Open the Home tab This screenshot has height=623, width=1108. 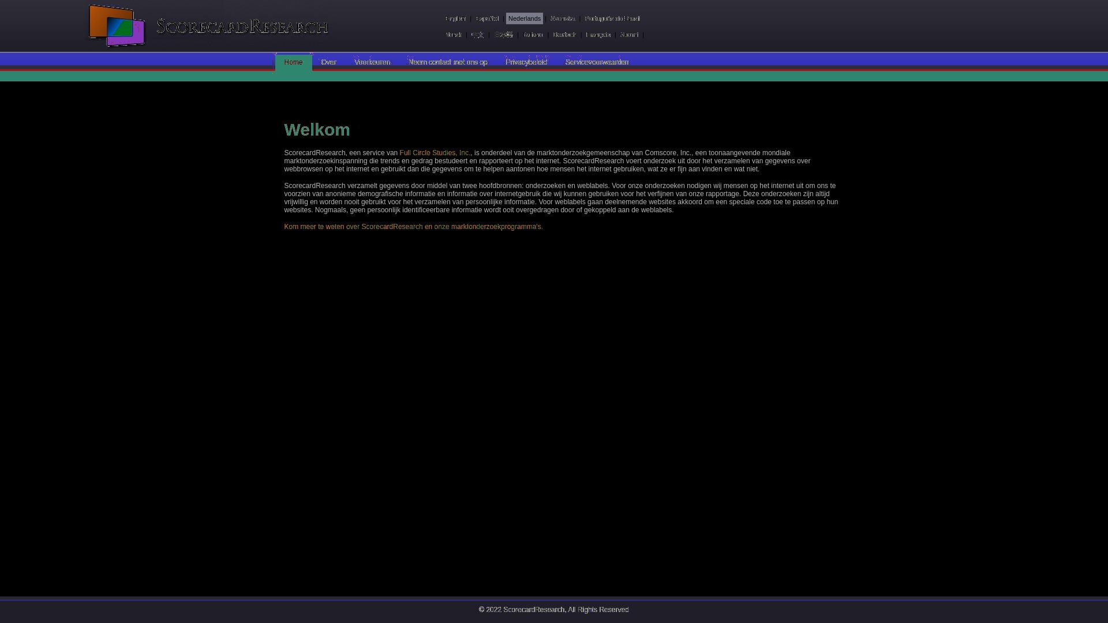coord(293,62)
